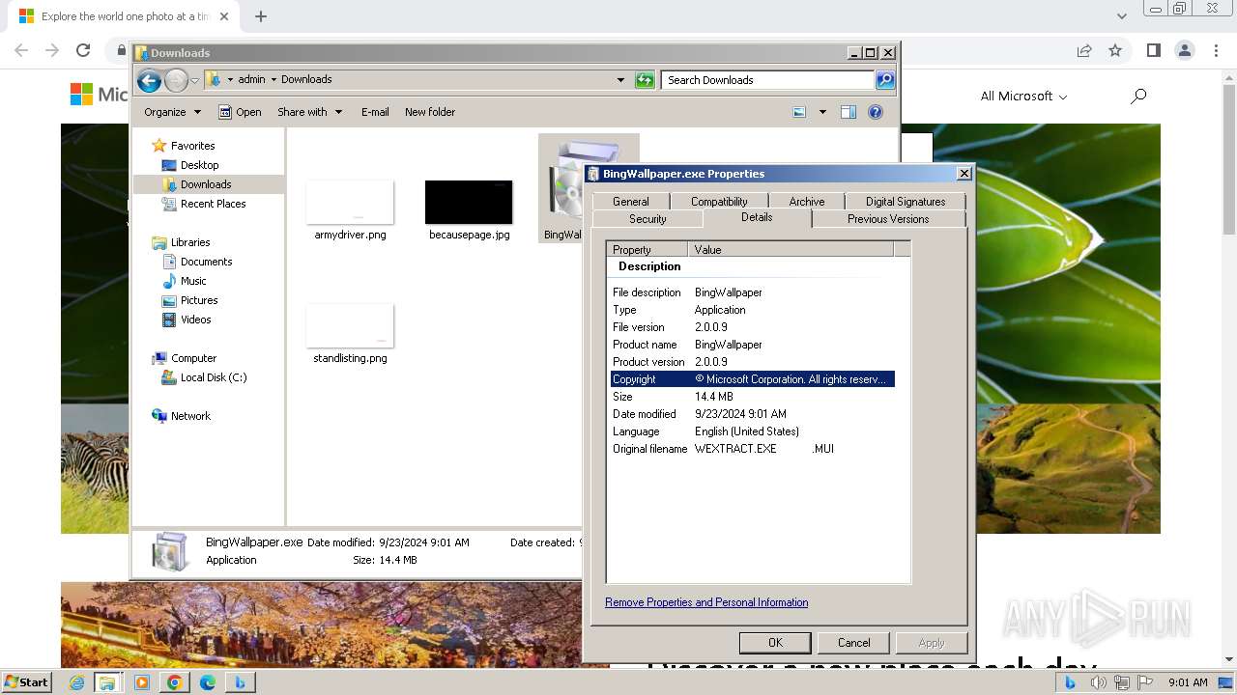Viewport: 1237px width, 695px height.
Task: Click Chrome's back arrow button
Action: point(21,50)
